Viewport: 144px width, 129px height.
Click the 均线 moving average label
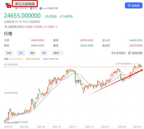click(6, 59)
